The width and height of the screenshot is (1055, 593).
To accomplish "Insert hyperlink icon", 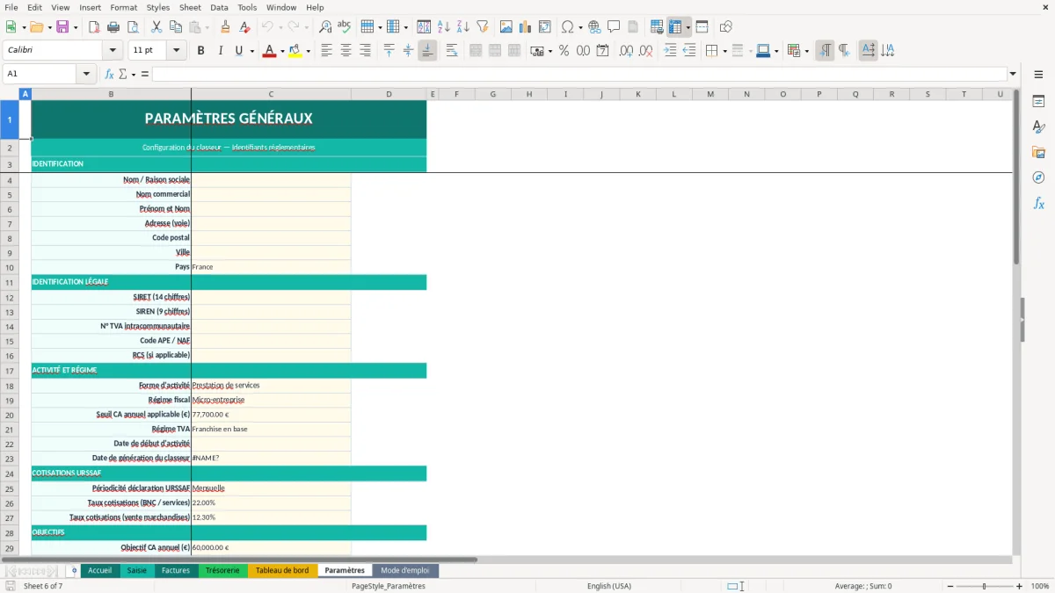I will click(594, 27).
